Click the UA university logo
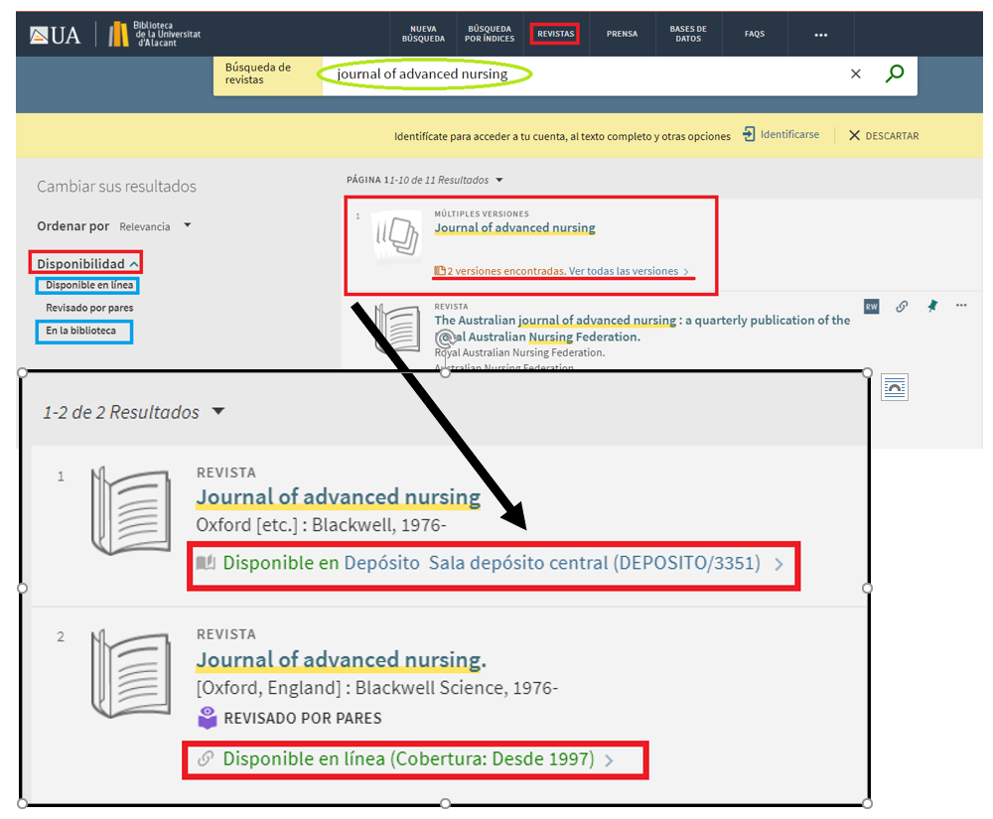 [55, 36]
